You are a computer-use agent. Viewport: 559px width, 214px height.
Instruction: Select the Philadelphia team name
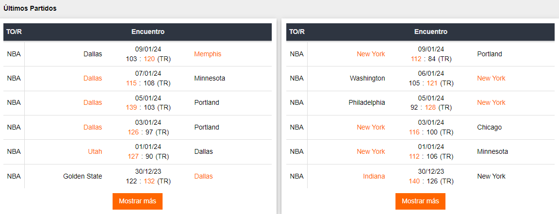(x=367, y=102)
